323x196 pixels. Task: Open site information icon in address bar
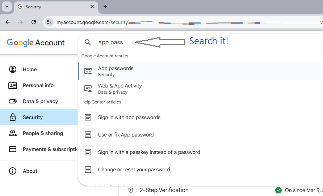pos(49,22)
